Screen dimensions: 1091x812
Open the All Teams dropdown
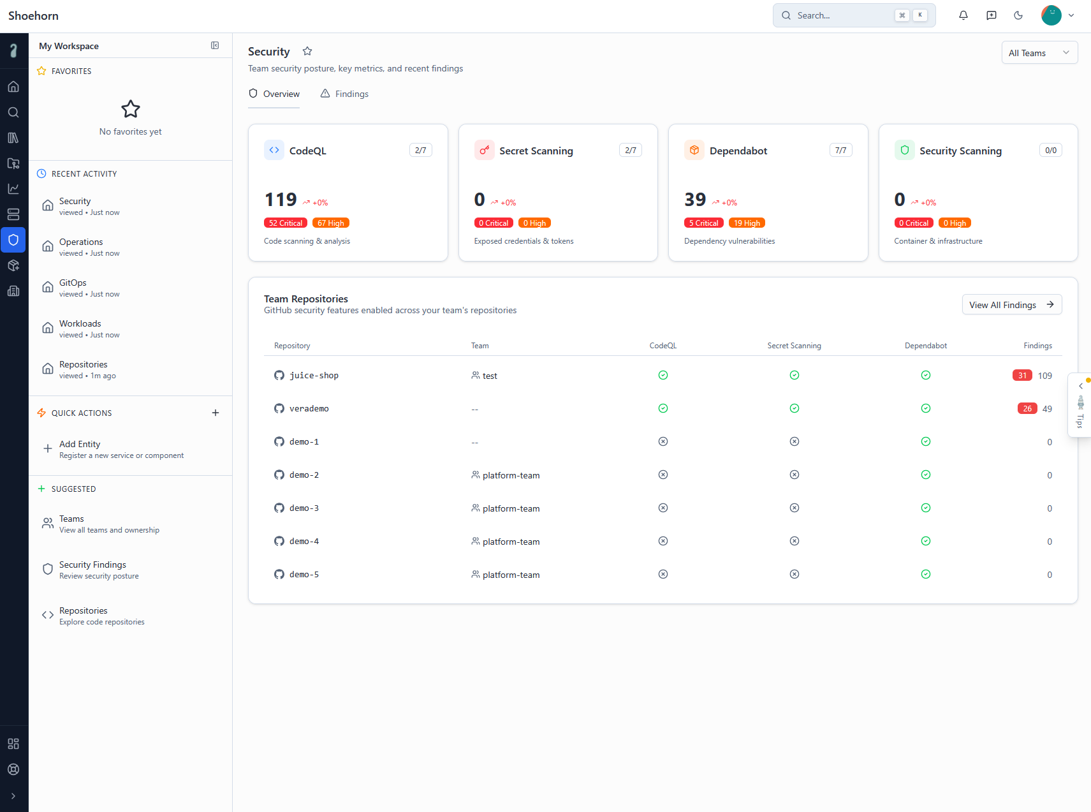(x=1039, y=53)
